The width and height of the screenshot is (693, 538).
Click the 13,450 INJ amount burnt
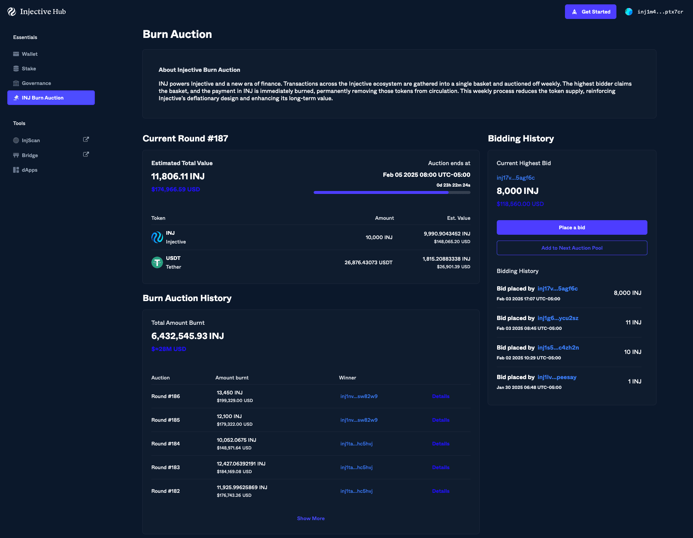point(230,393)
